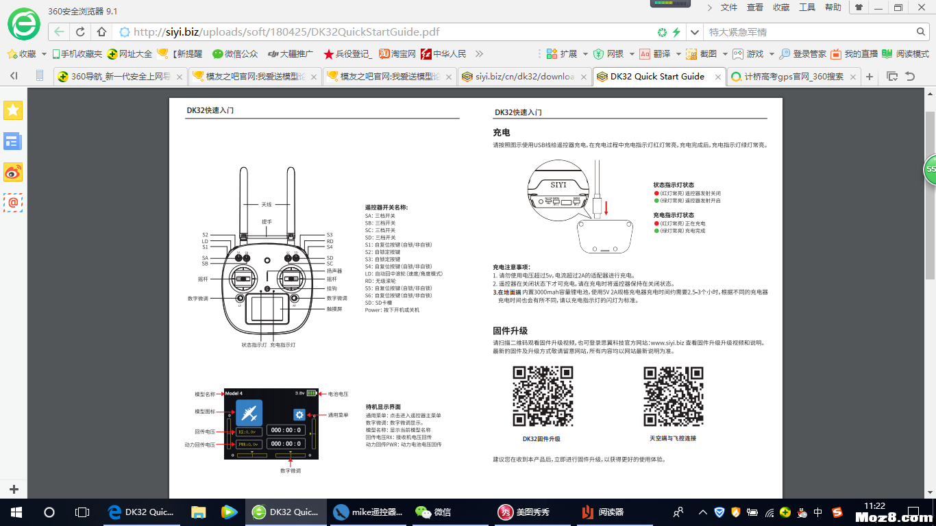Open 我的直播 live stream tool
936x526 pixels.
click(x=854, y=53)
